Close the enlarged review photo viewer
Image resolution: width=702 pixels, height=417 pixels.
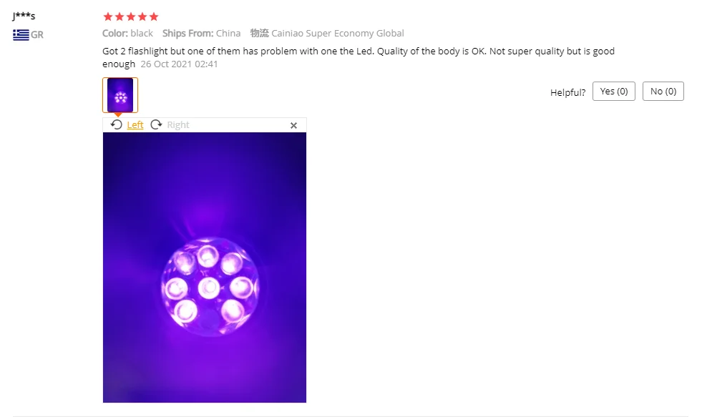point(293,126)
